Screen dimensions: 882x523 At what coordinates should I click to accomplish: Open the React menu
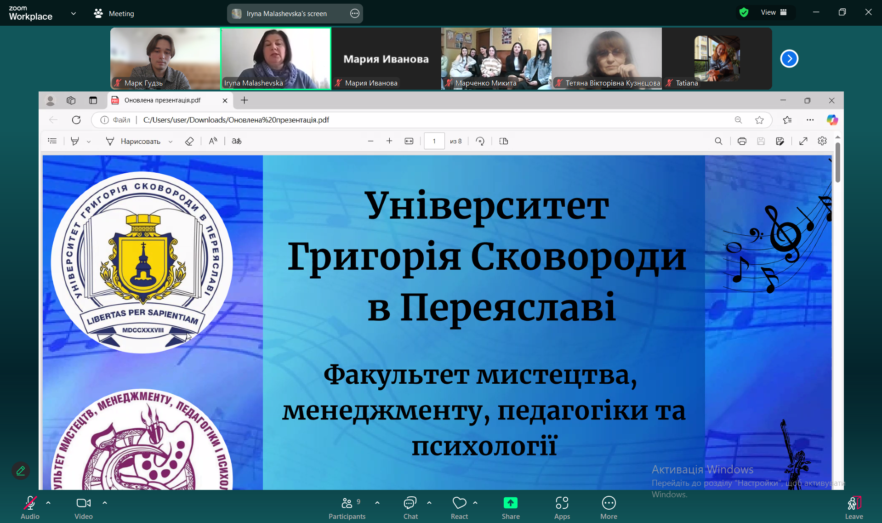pyautogui.click(x=459, y=507)
